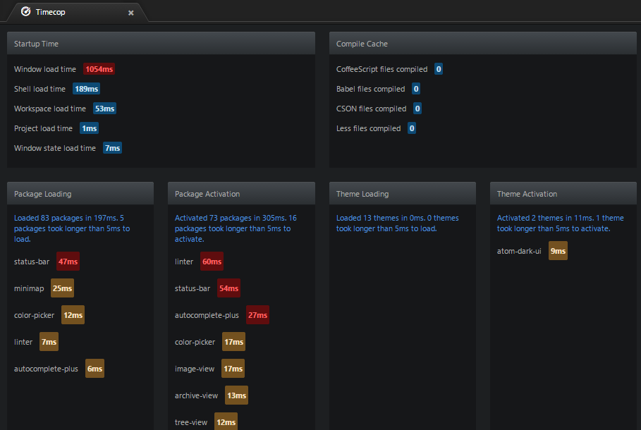Viewport: 641px width, 430px height.
Task: Click the CoffeeScript files compiled count badge
Action: (x=439, y=69)
